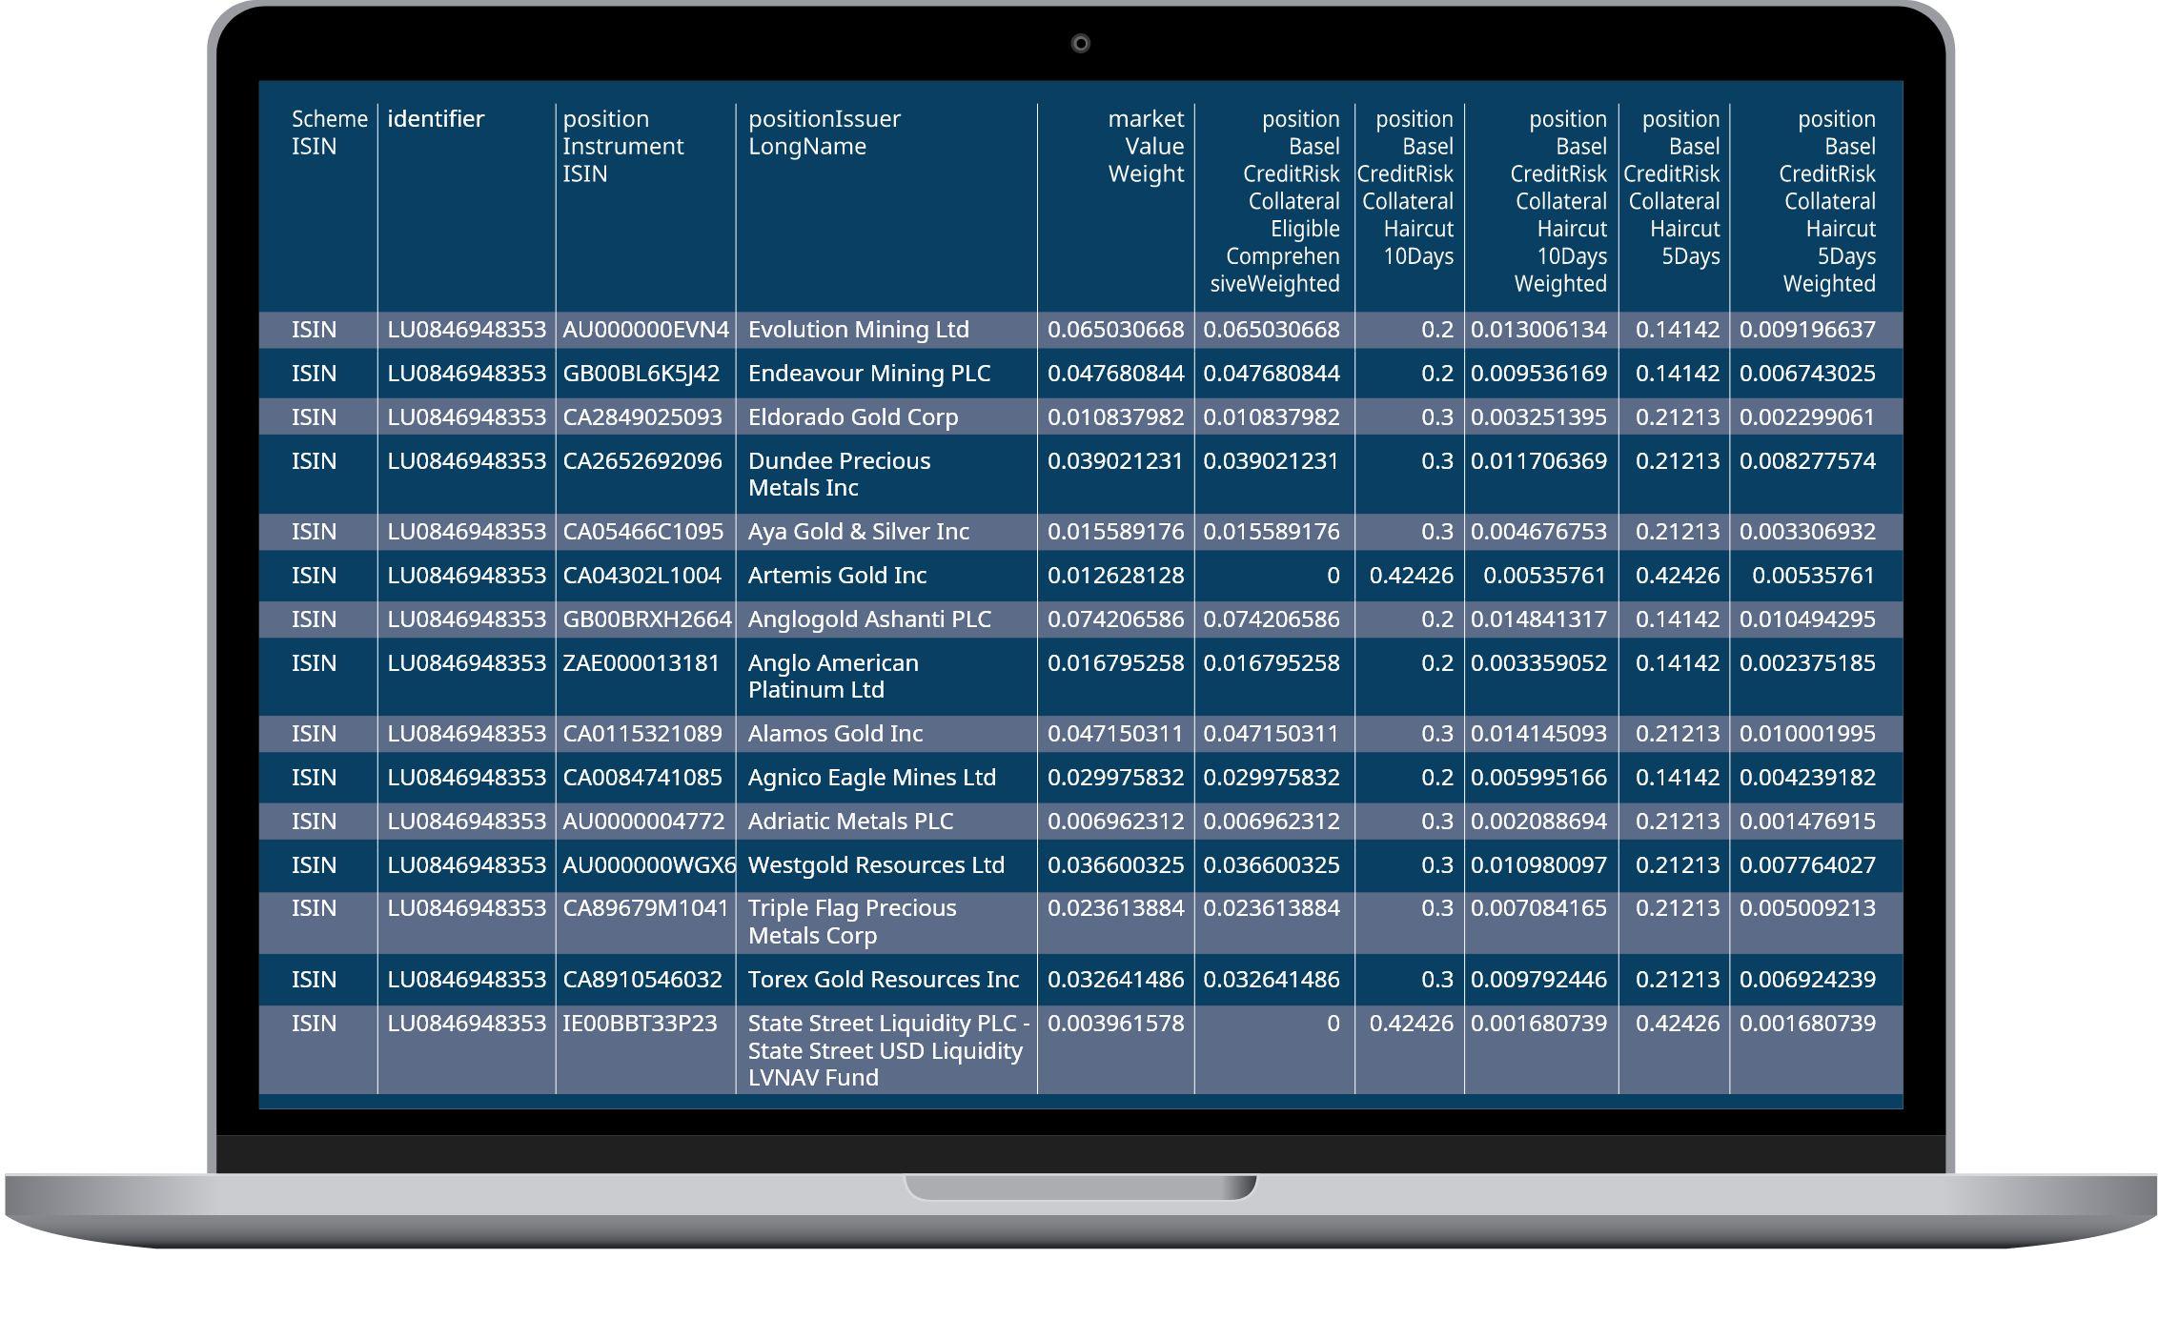Click 'Anglo American Platinum Ltd' cell

[833, 676]
